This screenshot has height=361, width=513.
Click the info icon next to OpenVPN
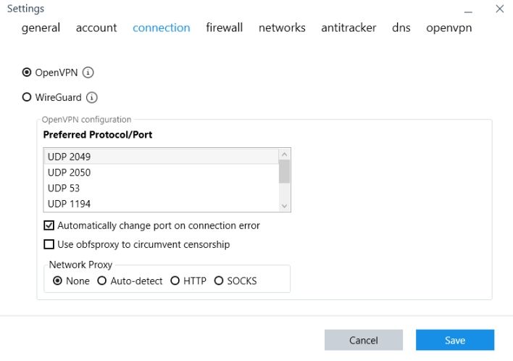coord(88,72)
